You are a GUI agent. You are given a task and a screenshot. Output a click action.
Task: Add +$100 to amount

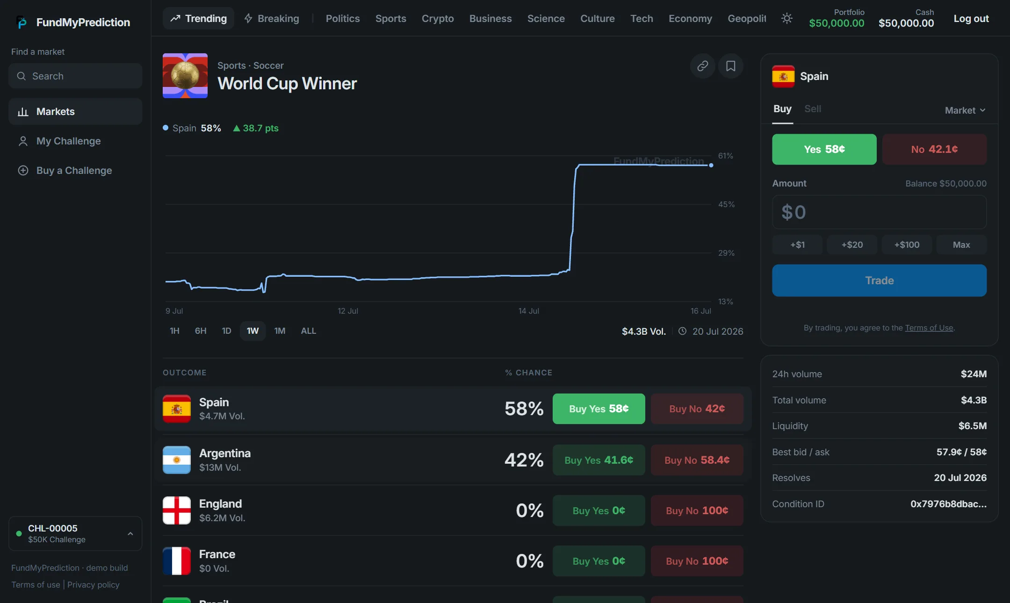click(907, 244)
